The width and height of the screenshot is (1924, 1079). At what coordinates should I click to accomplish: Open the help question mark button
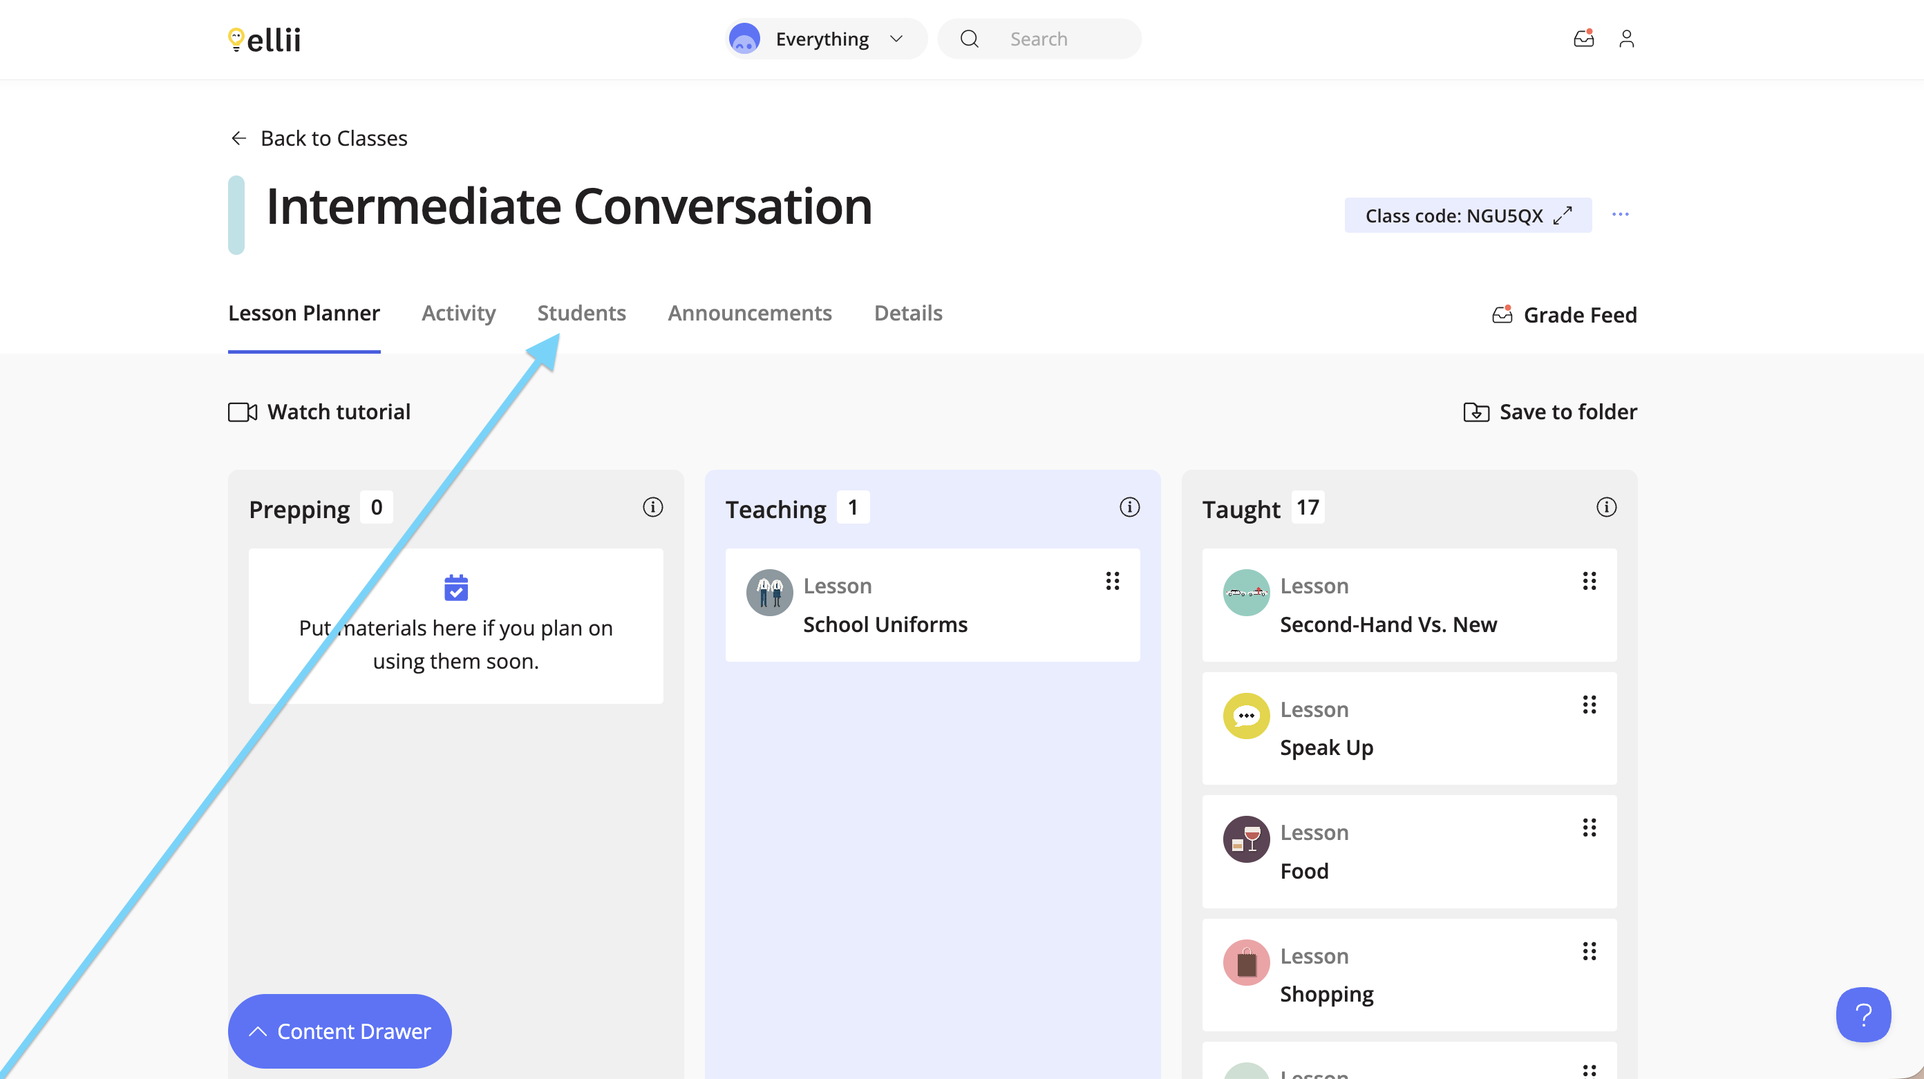click(x=1862, y=1014)
